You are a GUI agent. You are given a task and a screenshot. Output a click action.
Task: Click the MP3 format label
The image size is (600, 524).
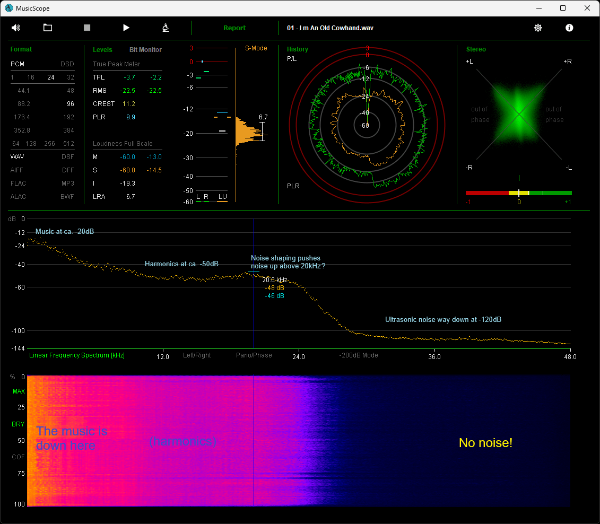coord(68,184)
